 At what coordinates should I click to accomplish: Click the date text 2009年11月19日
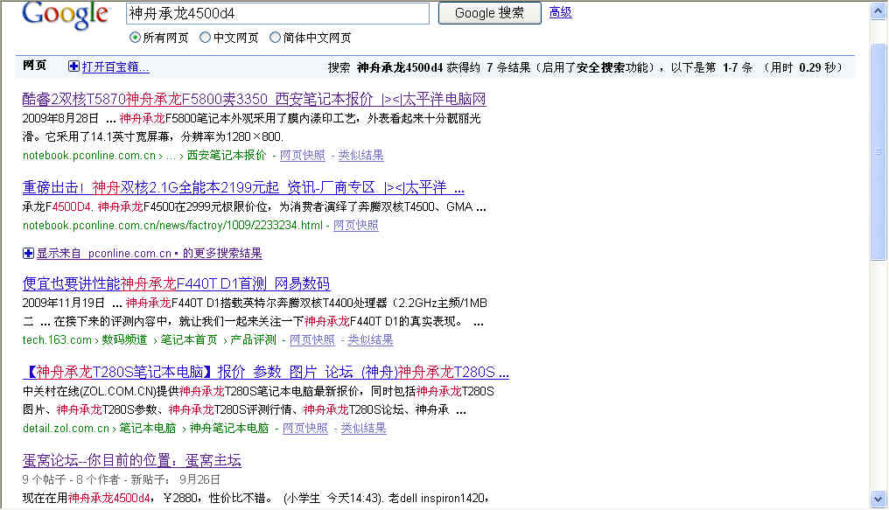tap(64, 303)
